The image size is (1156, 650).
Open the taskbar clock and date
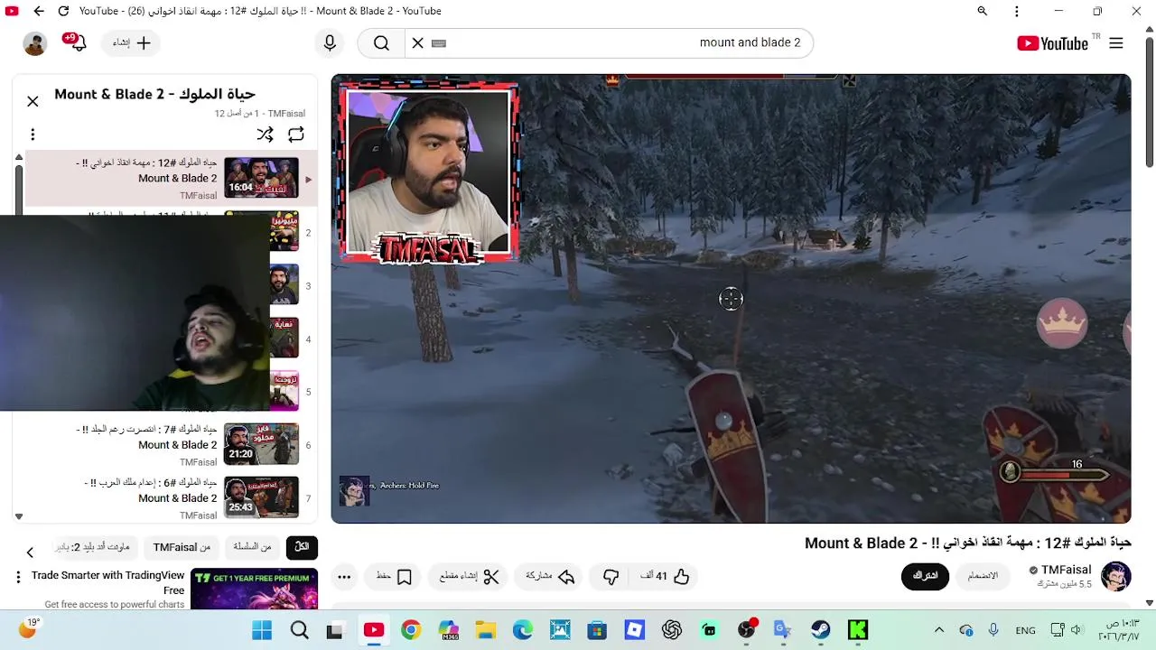coord(1120,630)
